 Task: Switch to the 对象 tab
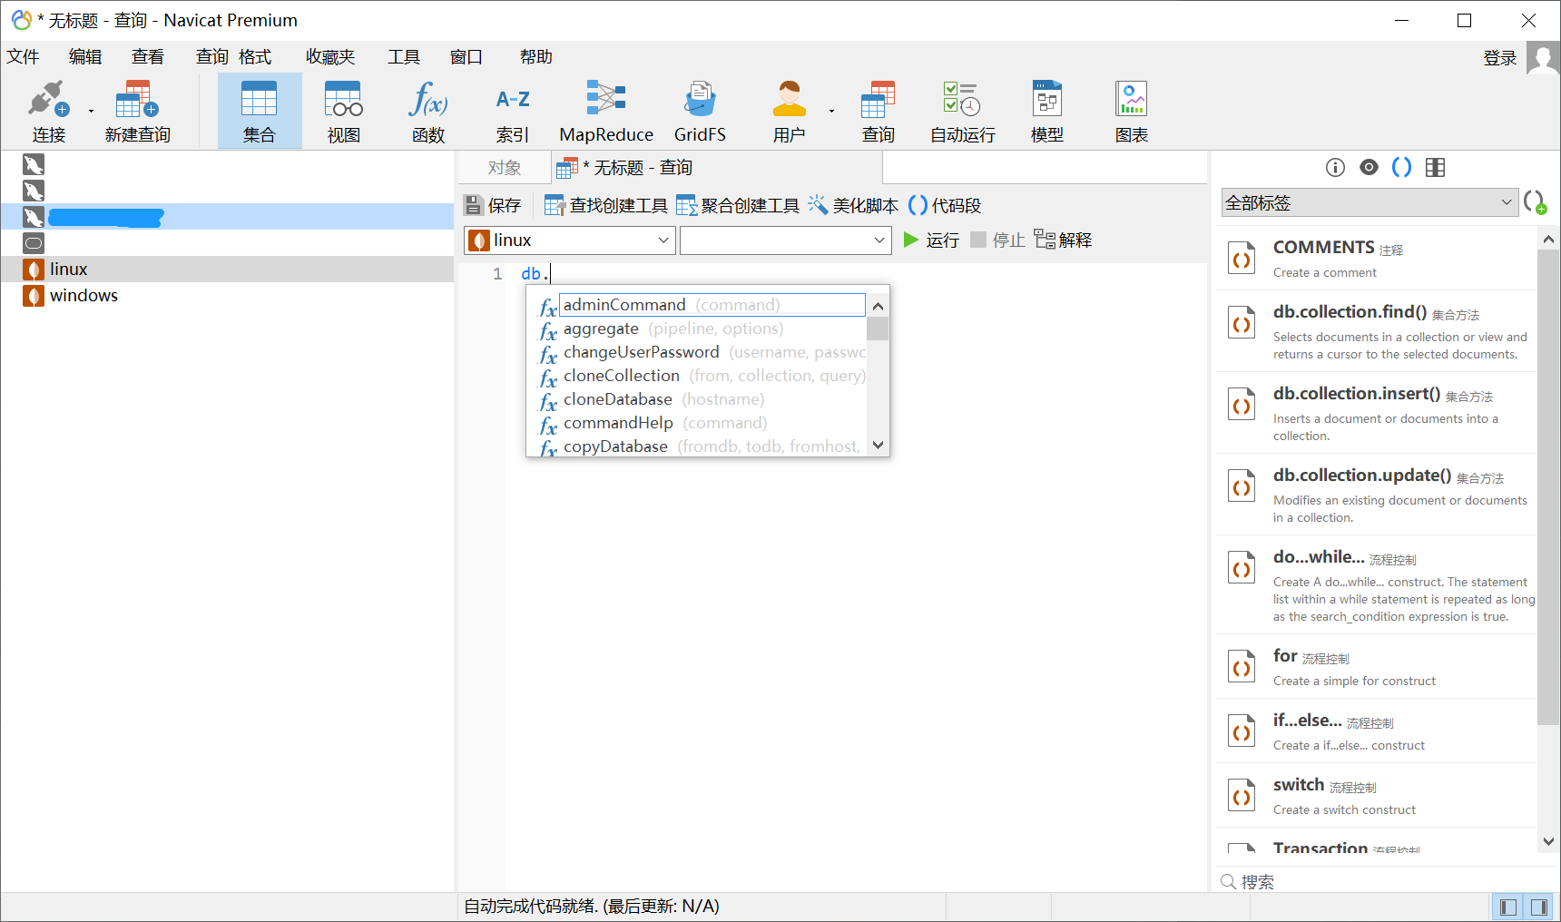[505, 168]
